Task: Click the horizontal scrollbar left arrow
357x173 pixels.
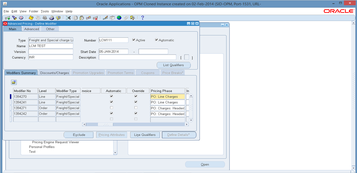Action: click(84, 124)
